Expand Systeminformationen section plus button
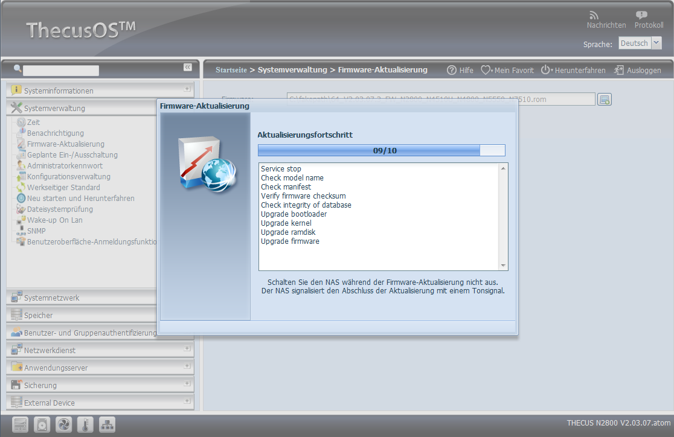Viewport: 674px width, 437px height. pos(187,89)
